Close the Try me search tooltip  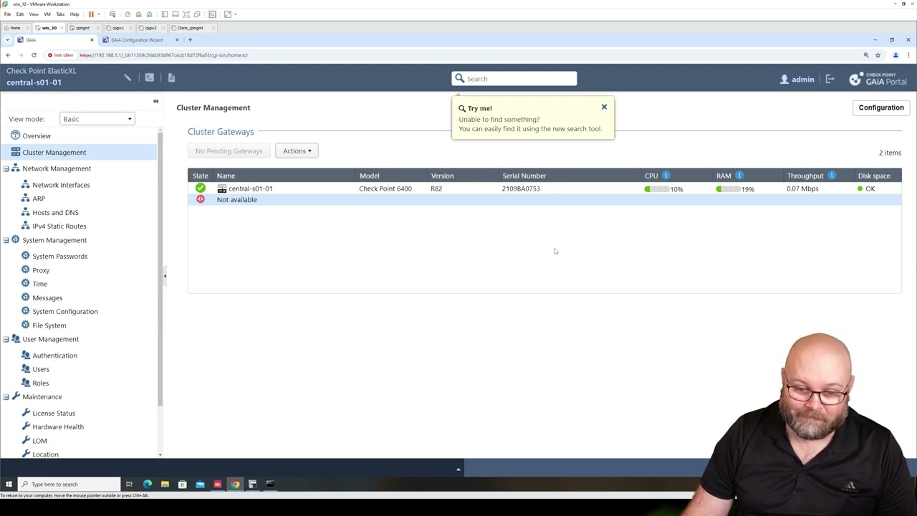[x=604, y=107]
